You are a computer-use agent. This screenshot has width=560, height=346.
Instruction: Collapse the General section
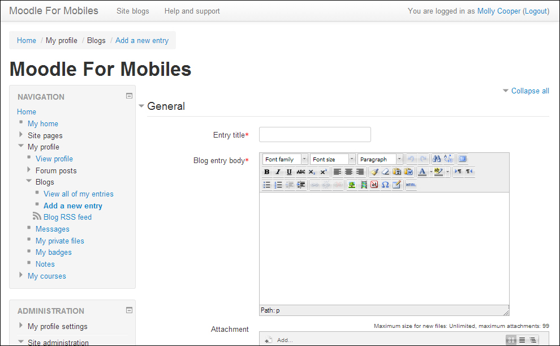coord(165,106)
